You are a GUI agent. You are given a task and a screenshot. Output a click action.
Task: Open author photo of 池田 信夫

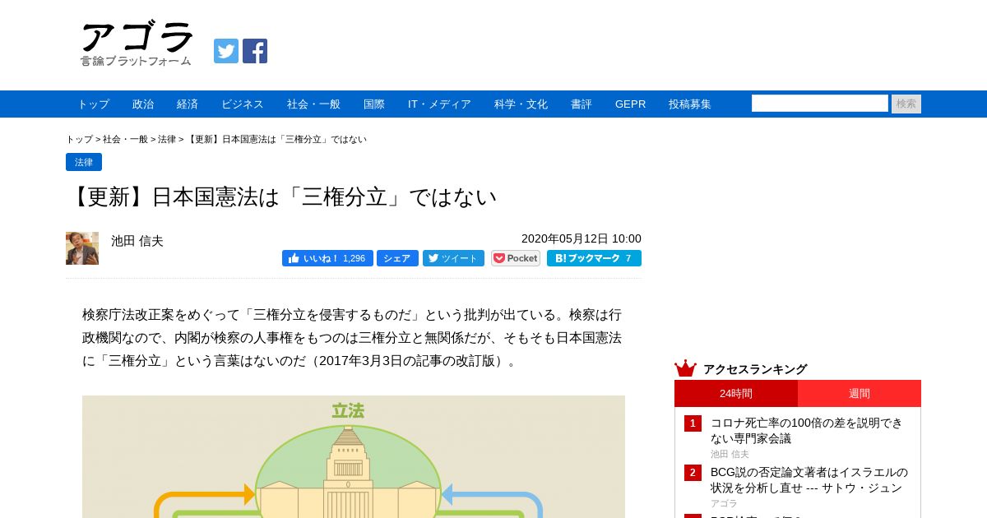82,248
